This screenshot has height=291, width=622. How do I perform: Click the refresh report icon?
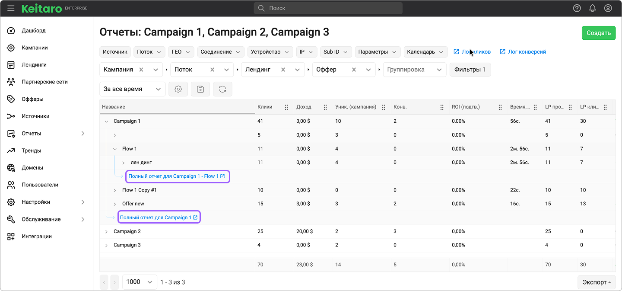(222, 89)
